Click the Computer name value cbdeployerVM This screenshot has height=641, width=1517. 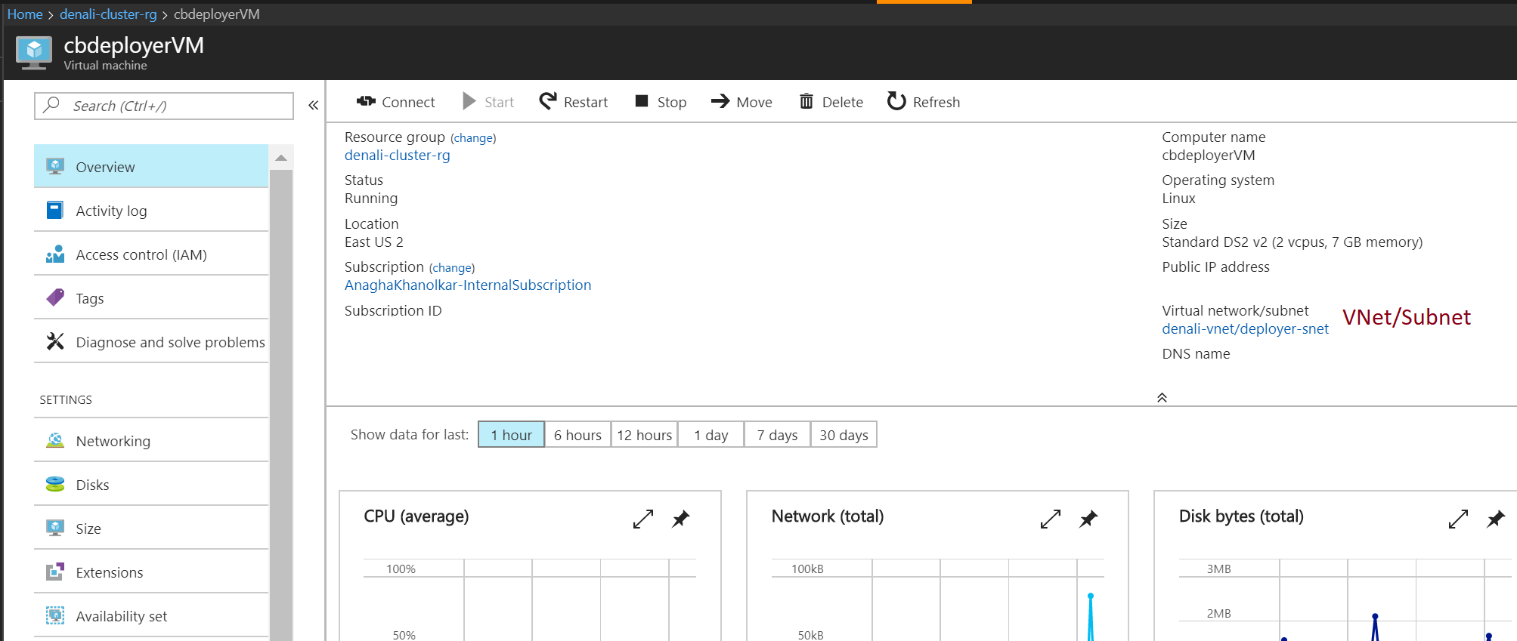pyautogui.click(x=1209, y=155)
